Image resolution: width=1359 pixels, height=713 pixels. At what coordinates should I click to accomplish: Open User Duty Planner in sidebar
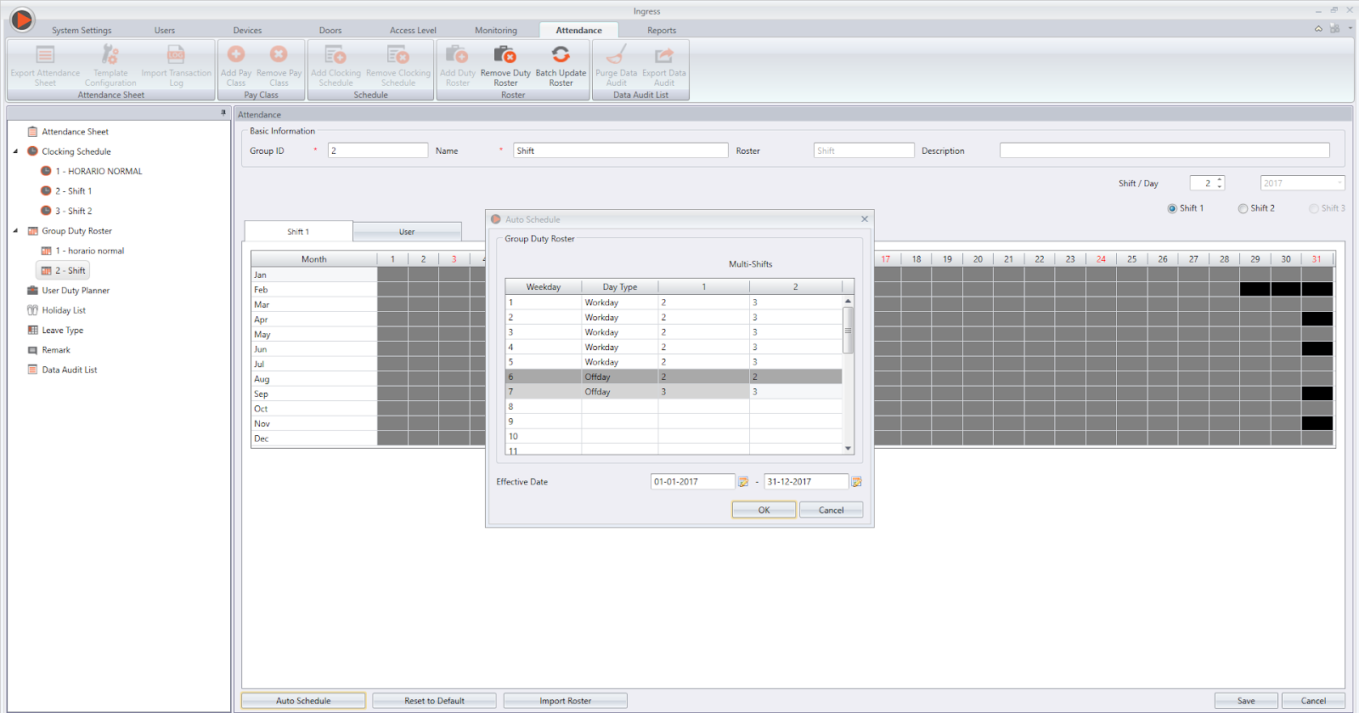click(76, 291)
